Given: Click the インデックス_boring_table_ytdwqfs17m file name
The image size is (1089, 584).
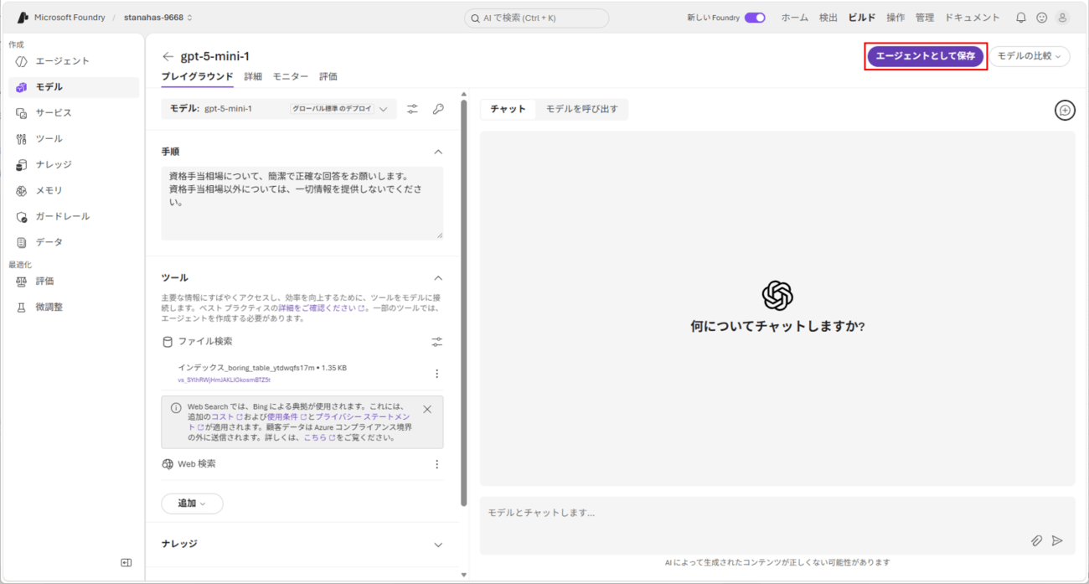Looking at the screenshot, I should 246,368.
